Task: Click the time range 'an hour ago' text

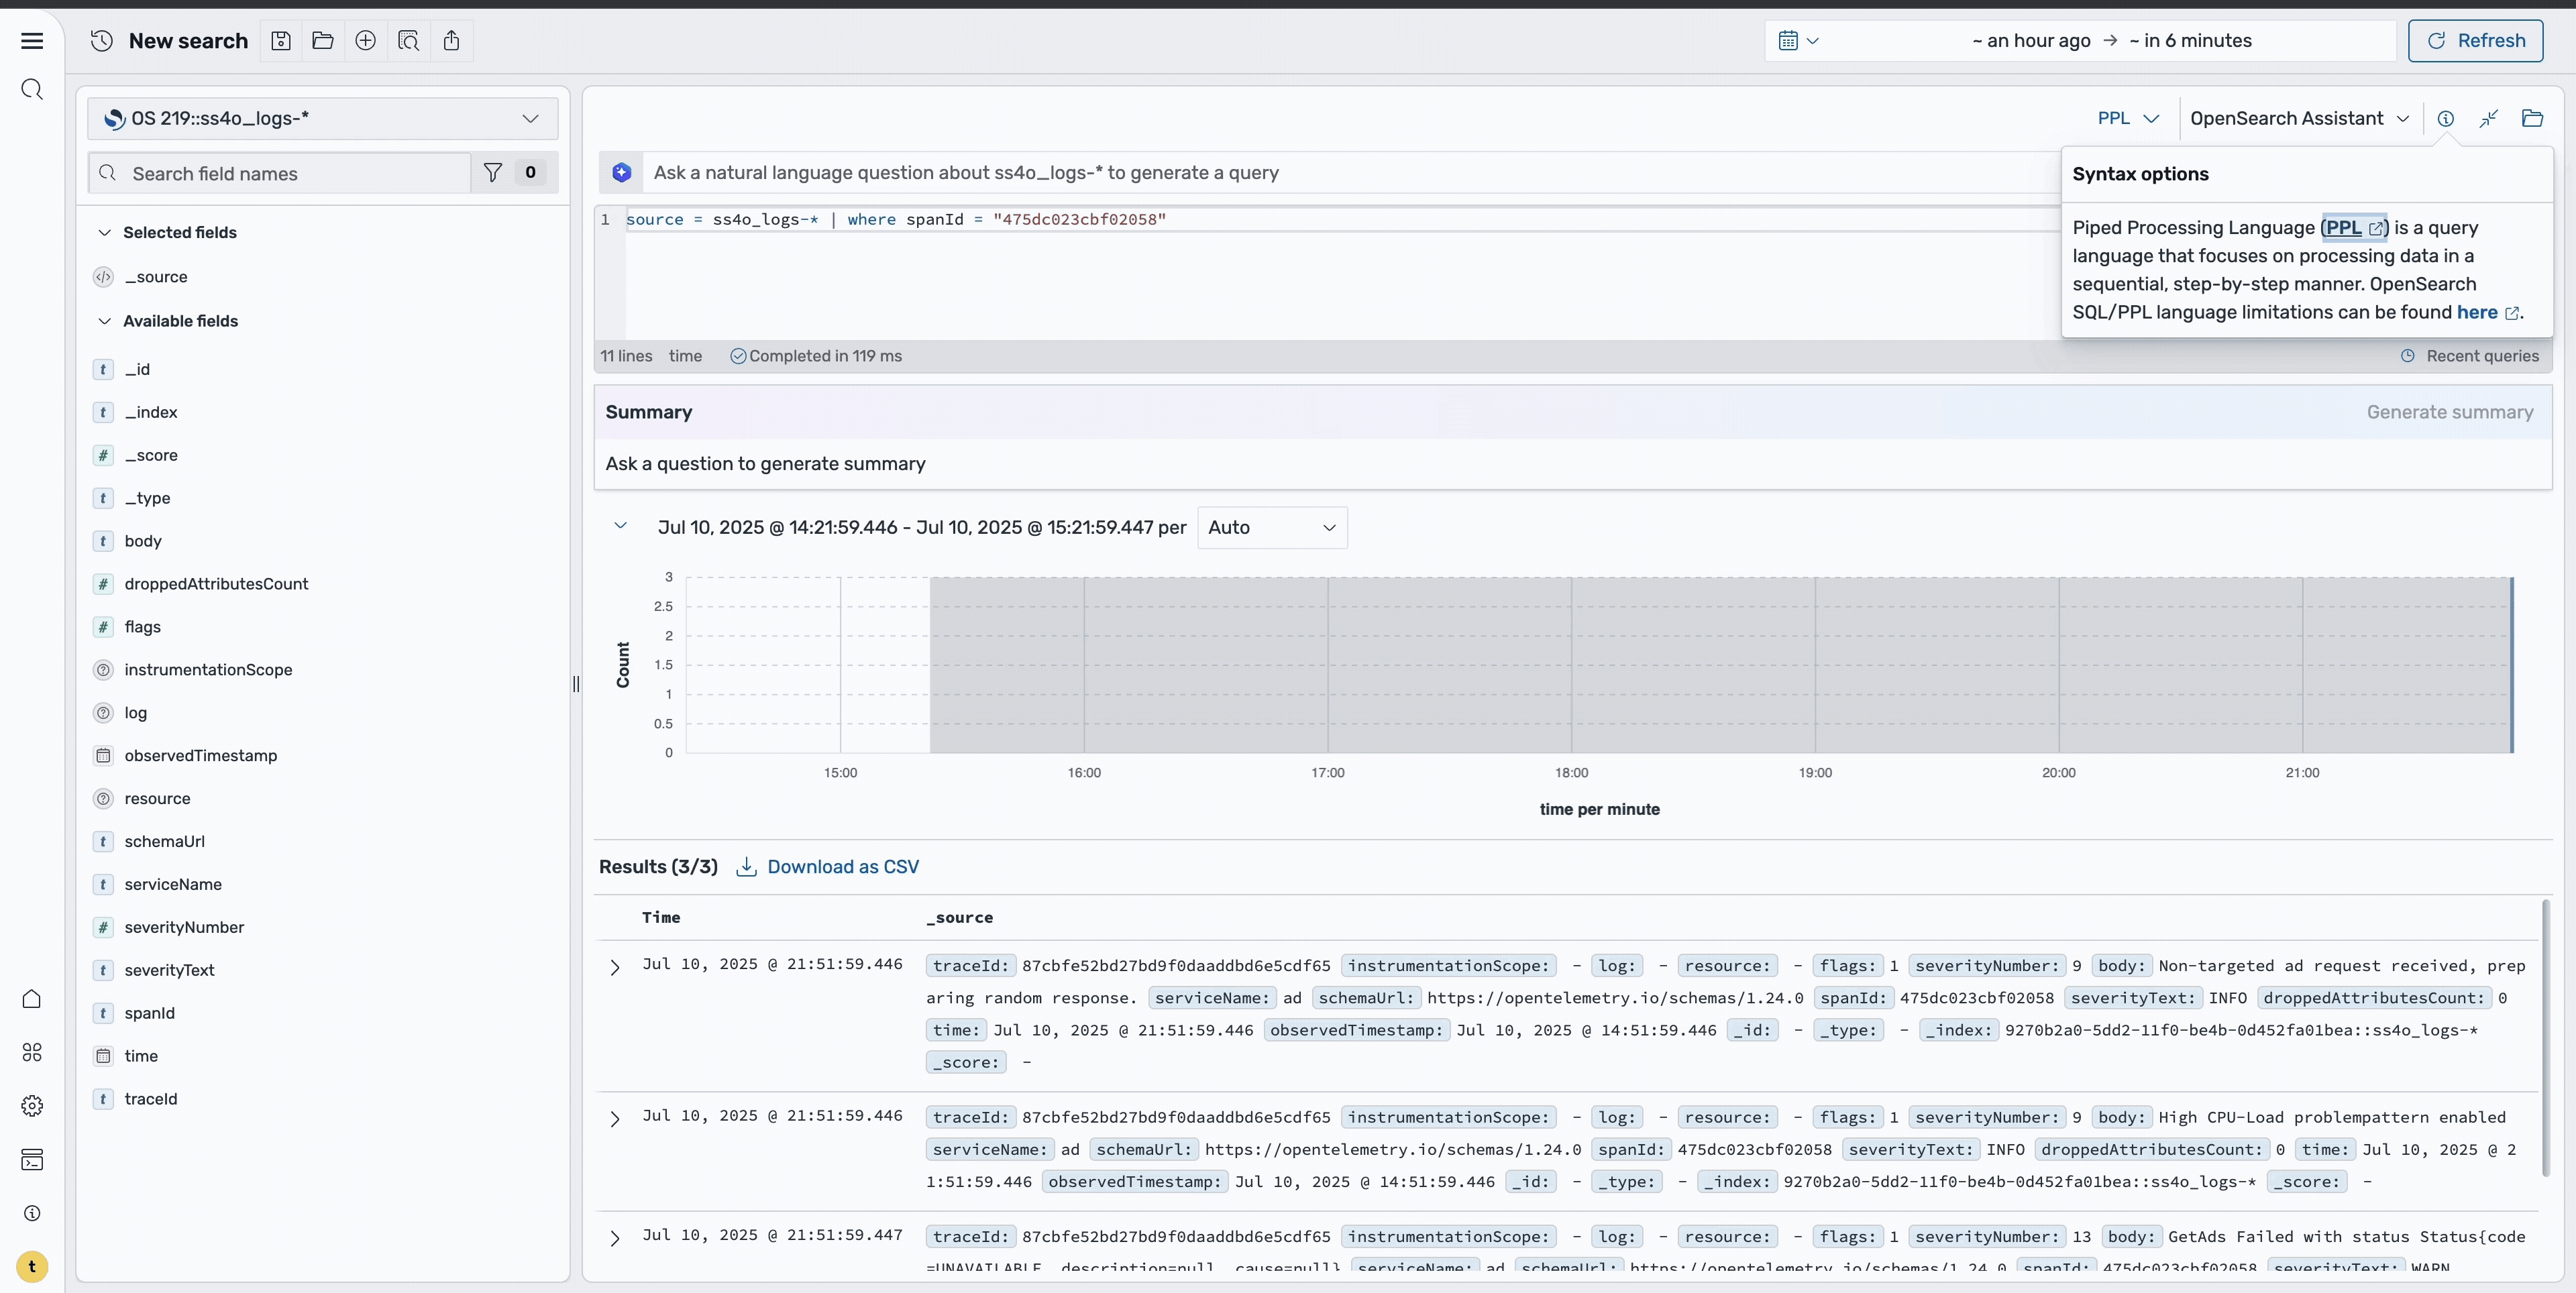Action: (2031, 41)
